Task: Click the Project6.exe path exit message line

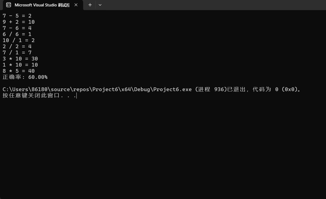Action: [152, 90]
